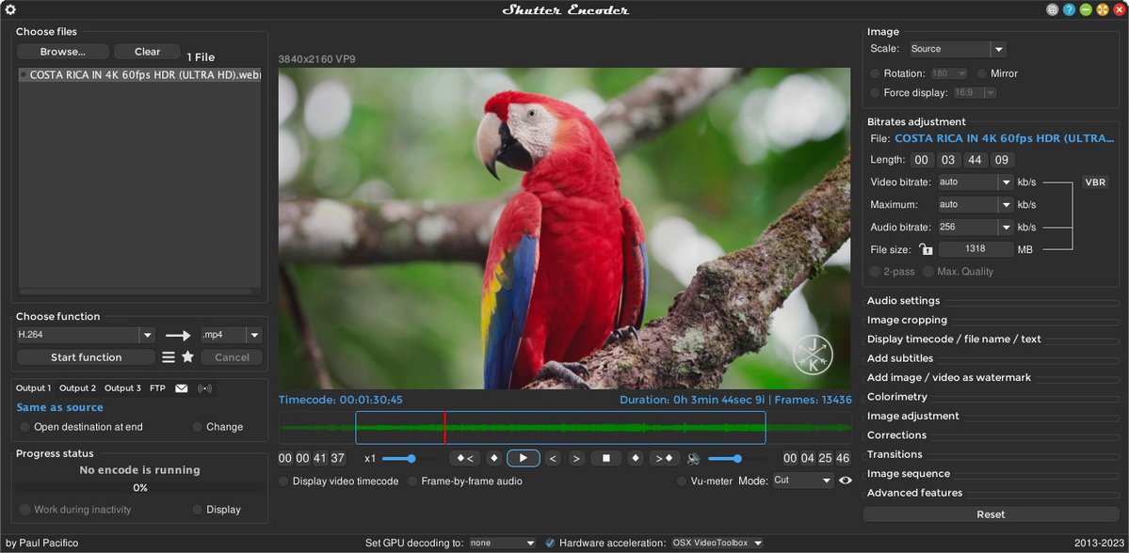The image size is (1129, 553).
Task: Step forward one frame with the > button
Action: tap(576, 458)
